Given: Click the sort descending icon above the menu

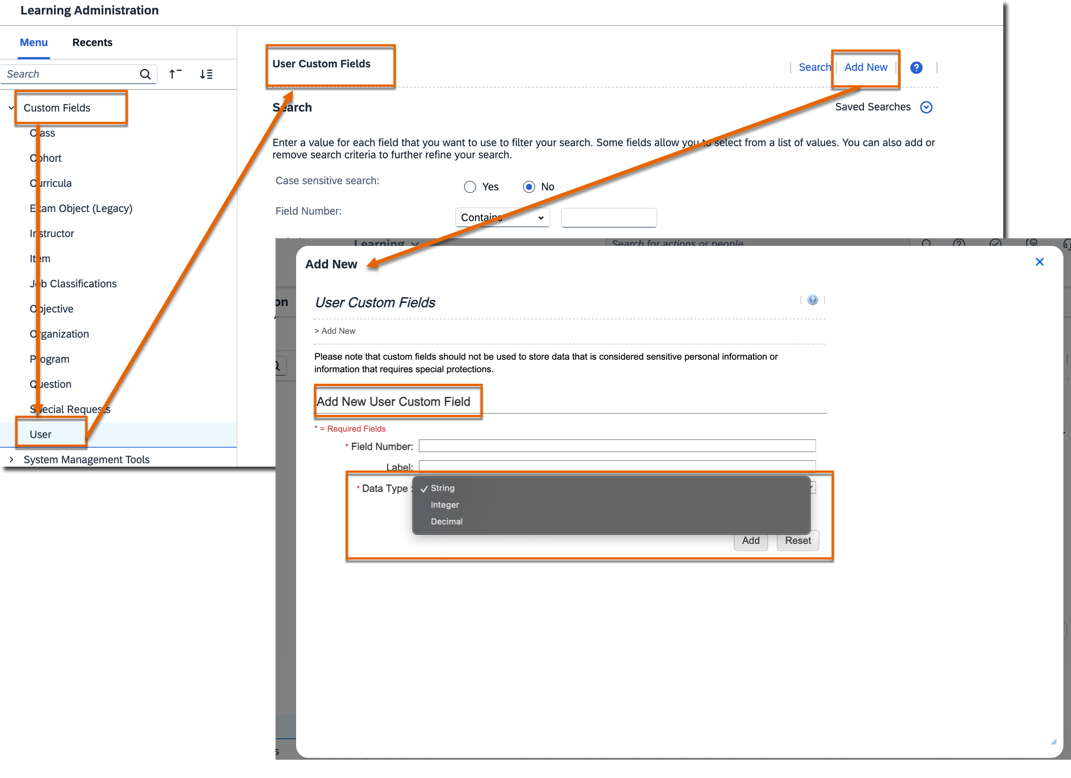Looking at the screenshot, I should pos(206,74).
